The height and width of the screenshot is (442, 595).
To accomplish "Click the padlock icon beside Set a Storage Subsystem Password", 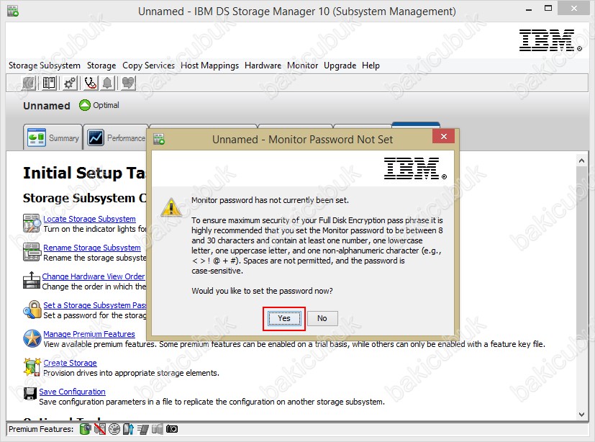I will point(32,310).
